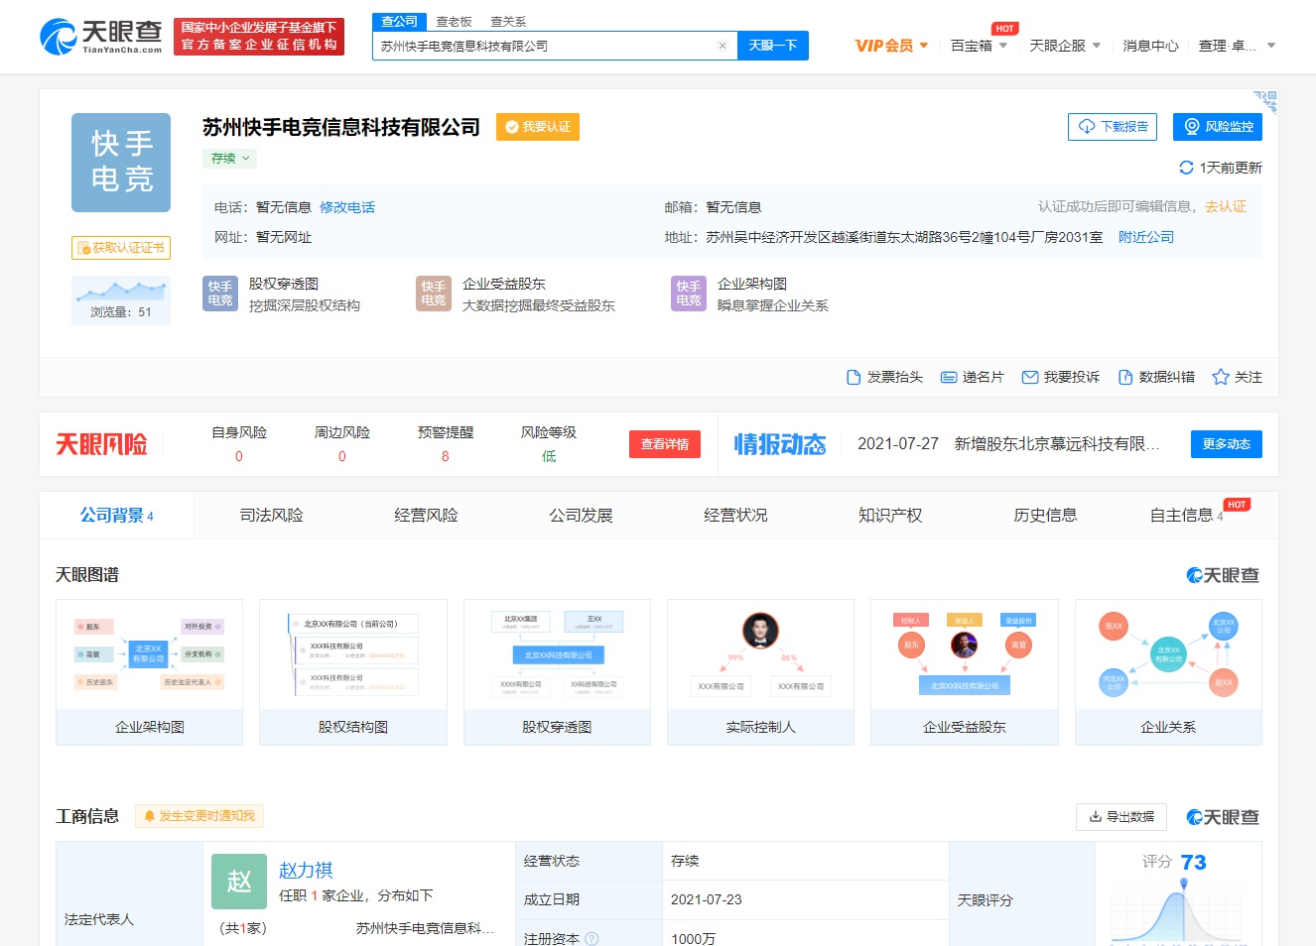Image resolution: width=1316 pixels, height=946 pixels.
Task: Expand the VIP会员 dropdown
Action: point(891,46)
